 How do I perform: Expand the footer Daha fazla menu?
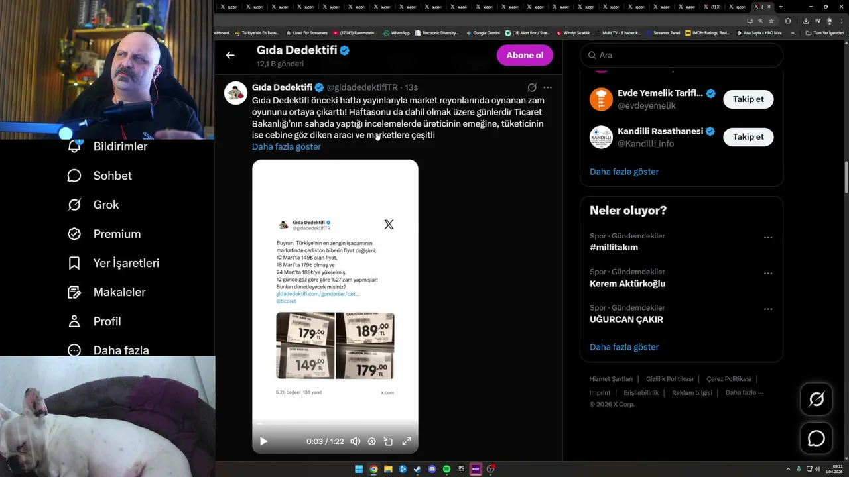coord(744,393)
